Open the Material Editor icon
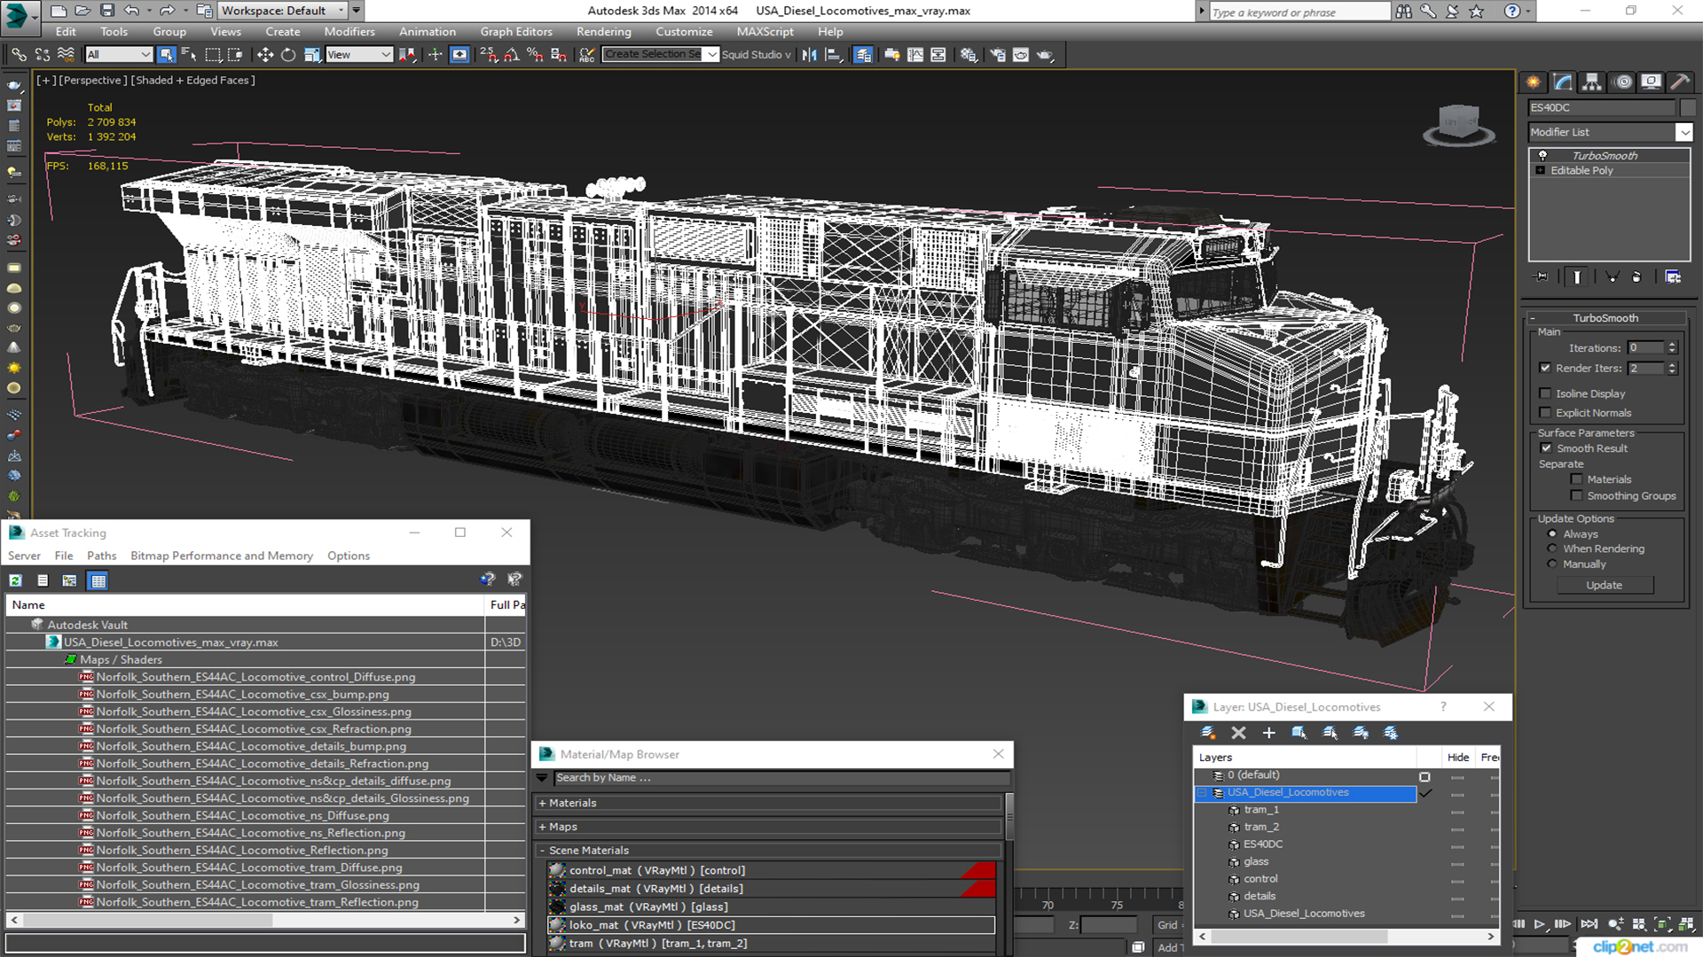Screen dimensions: 1703x957 pos(969,55)
